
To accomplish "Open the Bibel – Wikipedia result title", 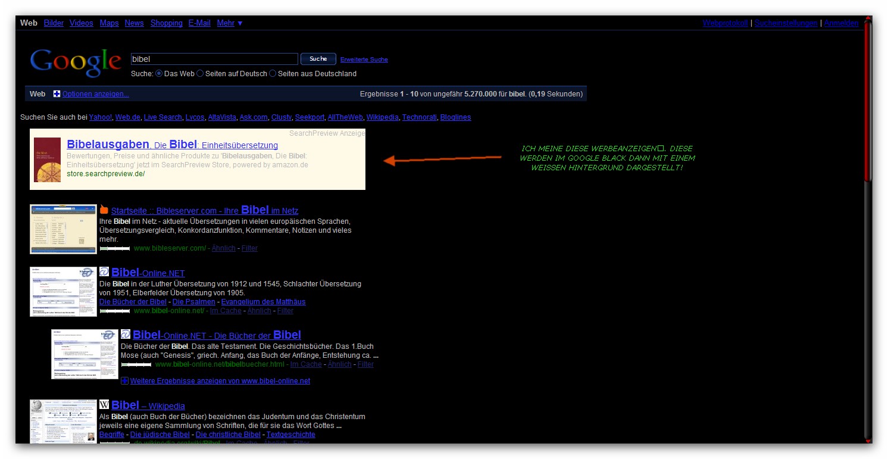I will click(x=148, y=405).
